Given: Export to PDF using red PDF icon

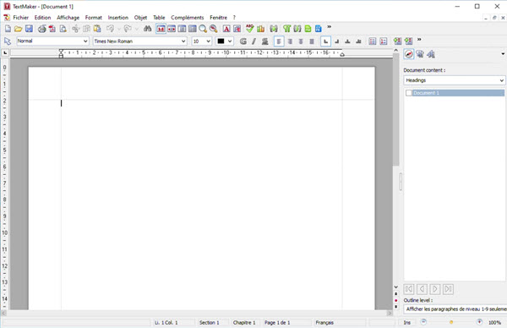Looking at the screenshot, I should [x=52, y=29].
